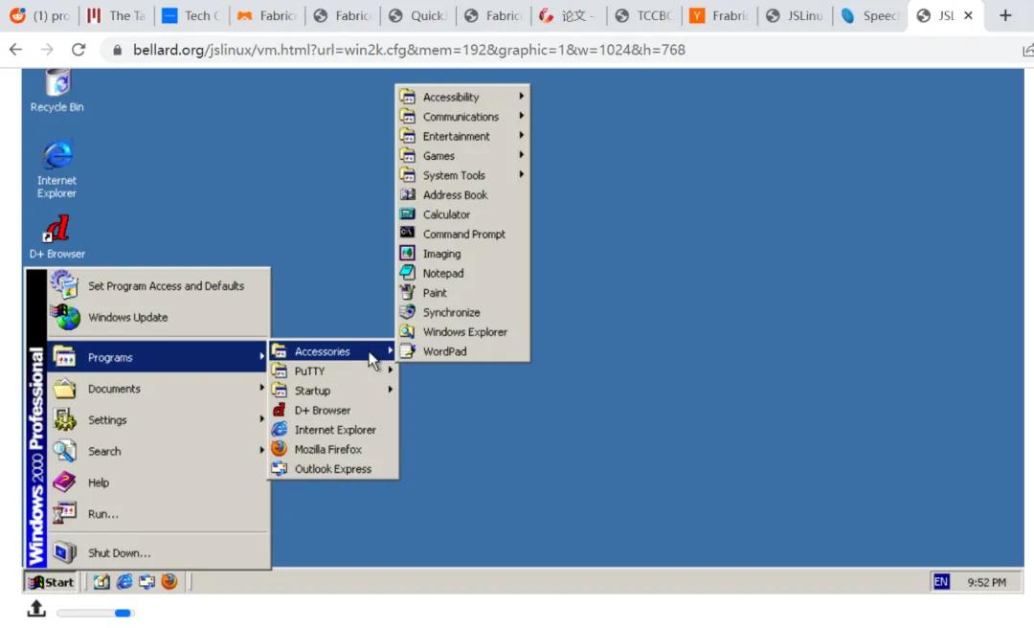Open a new browser tab
Image resolution: width=1034 pixels, height=628 pixels.
(x=1005, y=15)
